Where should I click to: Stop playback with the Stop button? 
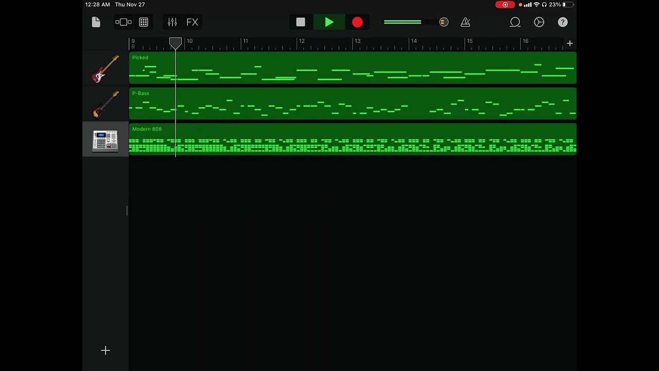[301, 22]
